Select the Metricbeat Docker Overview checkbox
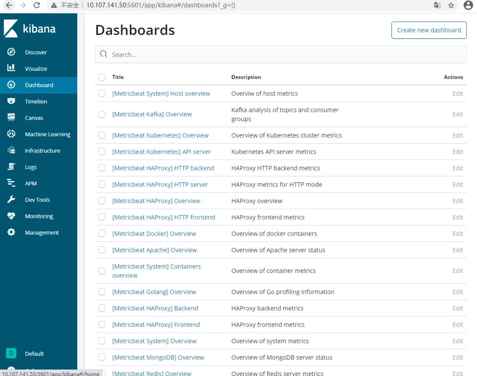This screenshot has height=376, width=477. (x=102, y=234)
